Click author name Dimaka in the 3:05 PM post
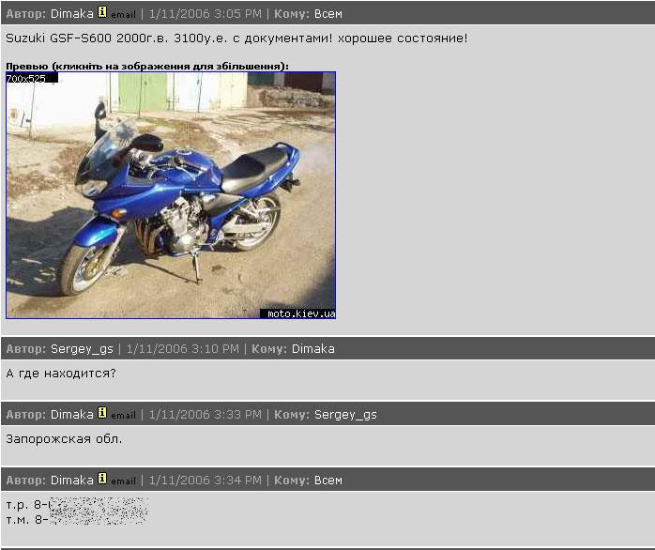The height and width of the screenshot is (550, 655). click(72, 14)
